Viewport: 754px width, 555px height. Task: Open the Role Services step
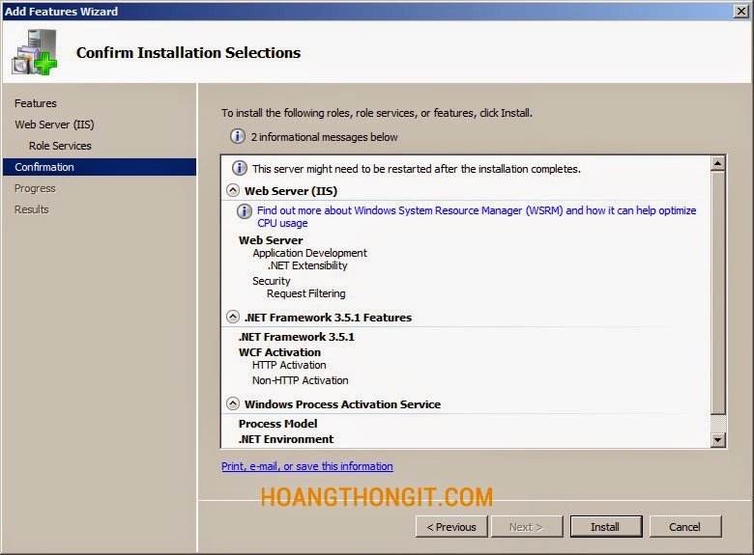pos(60,146)
